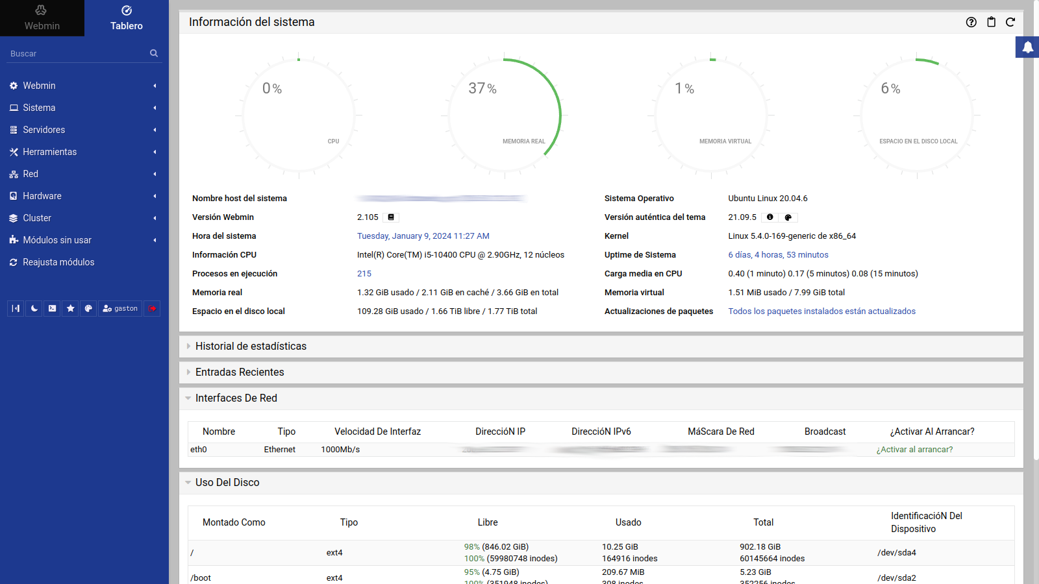Expand the Servidores menu category
The height and width of the screenshot is (584, 1039).
[x=44, y=130]
